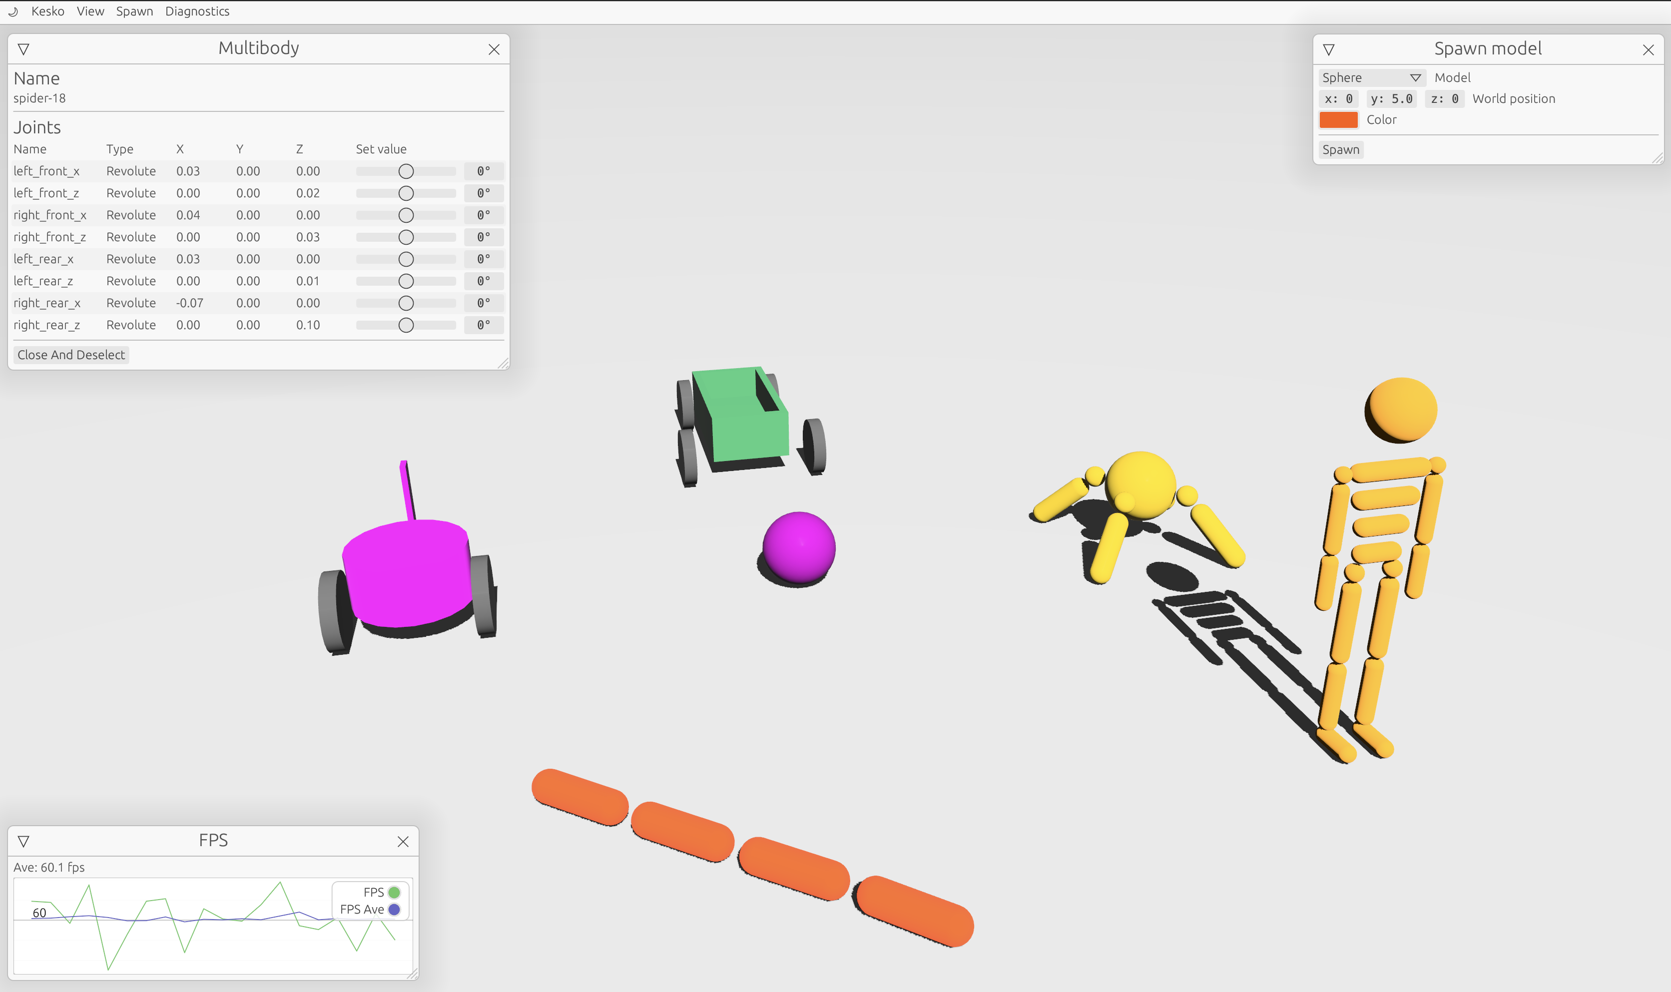Close the Spawn model window
The height and width of the screenshot is (992, 1671).
click(x=1649, y=50)
